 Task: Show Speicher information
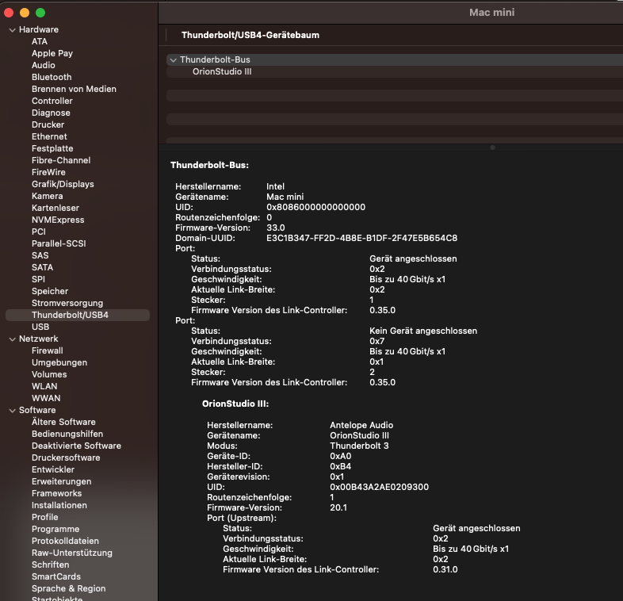[x=50, y=291]
